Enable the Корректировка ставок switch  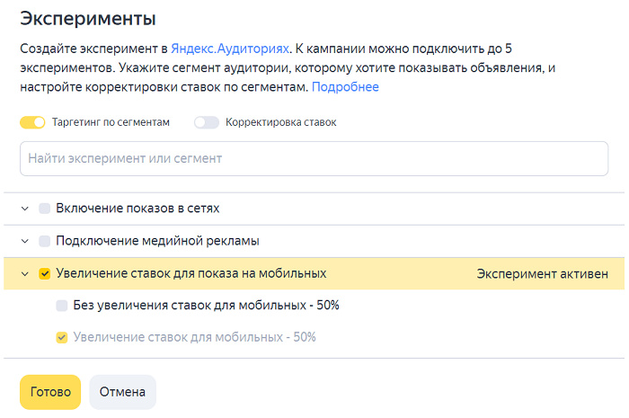207,122
